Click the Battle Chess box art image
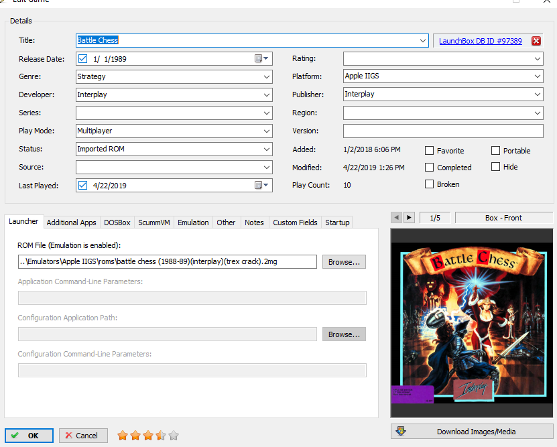This screenshot has height=447, width=557. 472,323
